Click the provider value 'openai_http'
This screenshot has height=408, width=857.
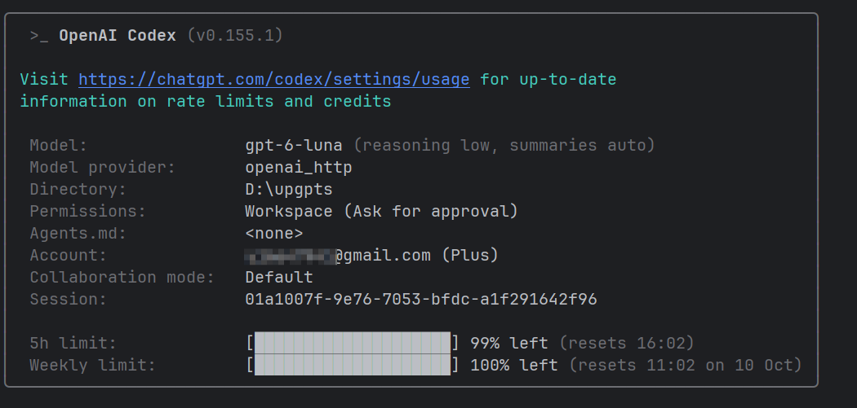point(299,168)
